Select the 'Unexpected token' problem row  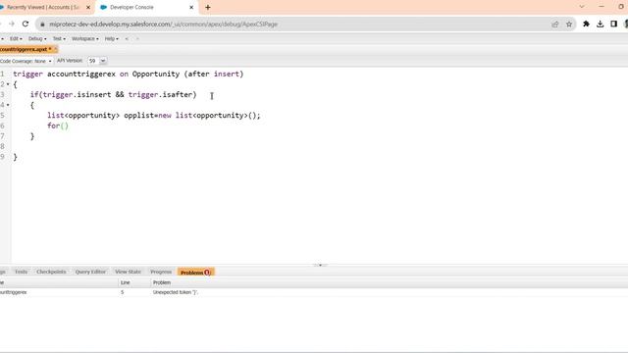(314, 292)
